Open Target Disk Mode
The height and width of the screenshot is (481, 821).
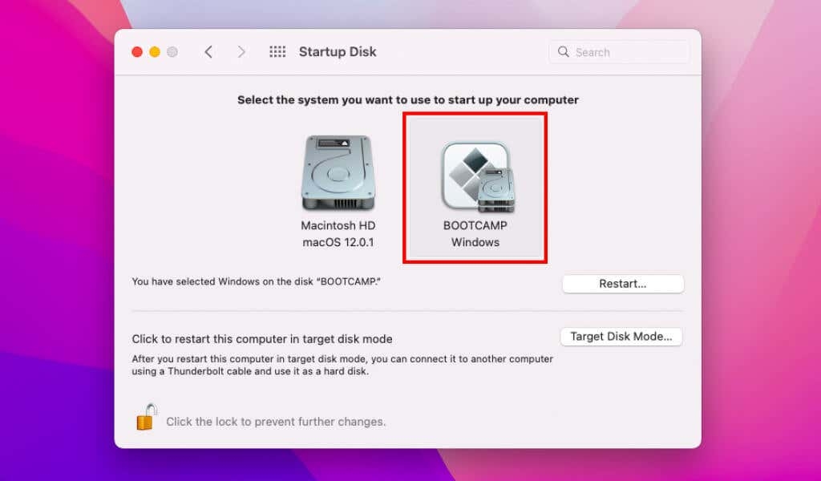coord(621,336)
